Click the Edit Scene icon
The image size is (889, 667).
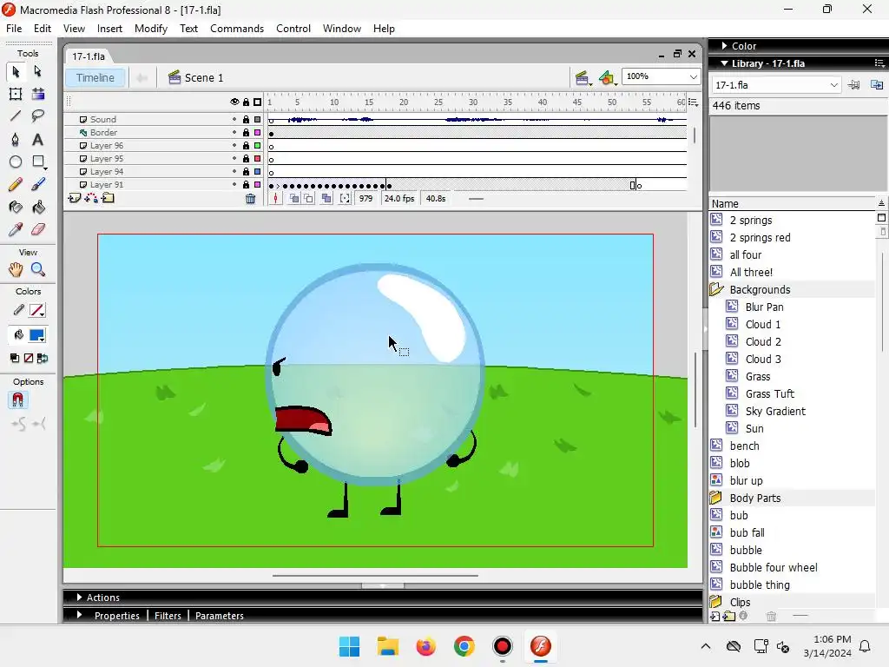coord(583,77)
